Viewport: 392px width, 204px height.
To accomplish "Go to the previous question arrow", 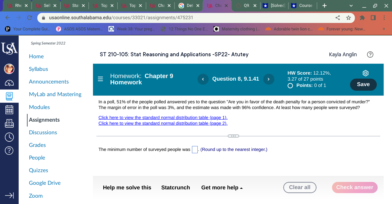I will 203,79.
